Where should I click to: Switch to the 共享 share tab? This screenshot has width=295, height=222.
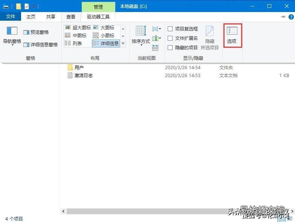click(x=51, y=17)
